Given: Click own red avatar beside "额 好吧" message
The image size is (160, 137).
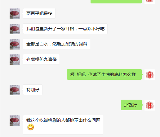Looking at the screenshot, I should click(x=150, y=75).
